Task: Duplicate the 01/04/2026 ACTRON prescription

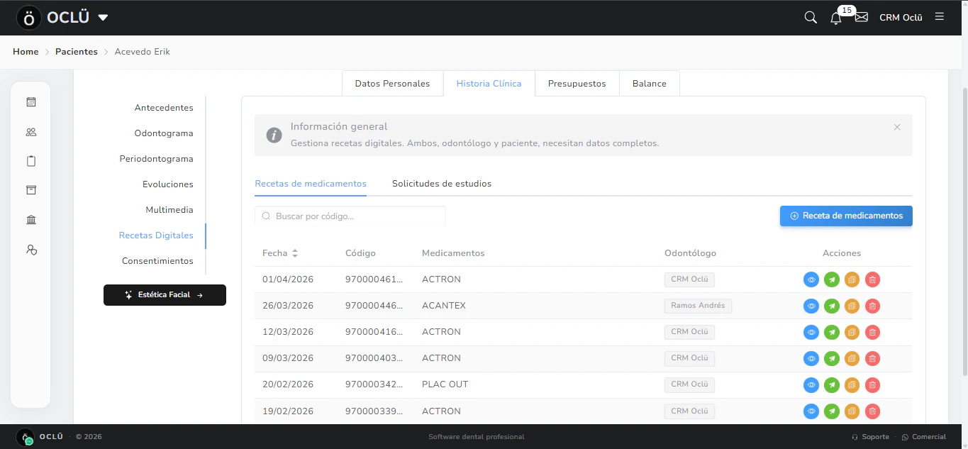Action: pyautogui.click(x=852, y=279)
